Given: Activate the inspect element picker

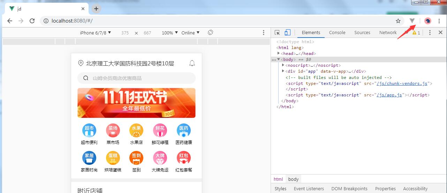Looking at the screenshot, I should pyautogui.click(x=277, y=32).
